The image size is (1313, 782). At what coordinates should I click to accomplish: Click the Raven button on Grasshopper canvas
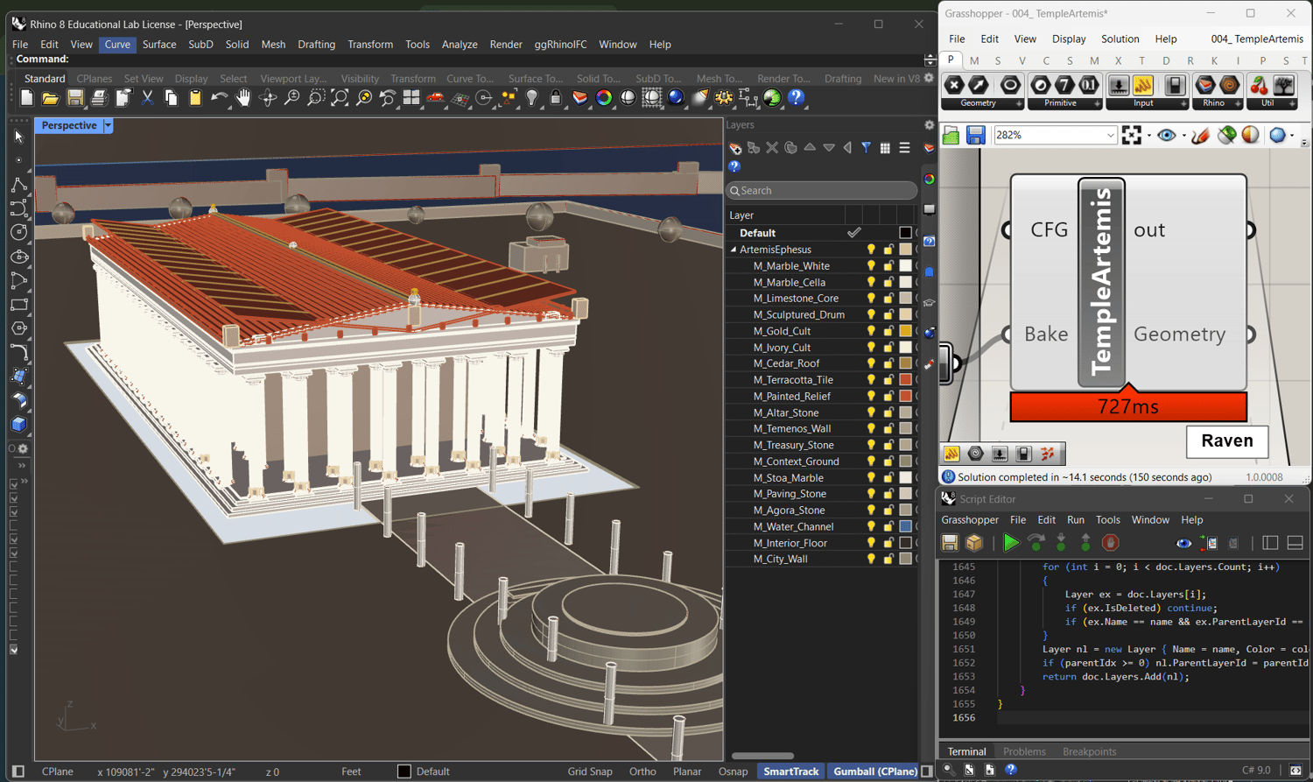(x=1226, y=440)
